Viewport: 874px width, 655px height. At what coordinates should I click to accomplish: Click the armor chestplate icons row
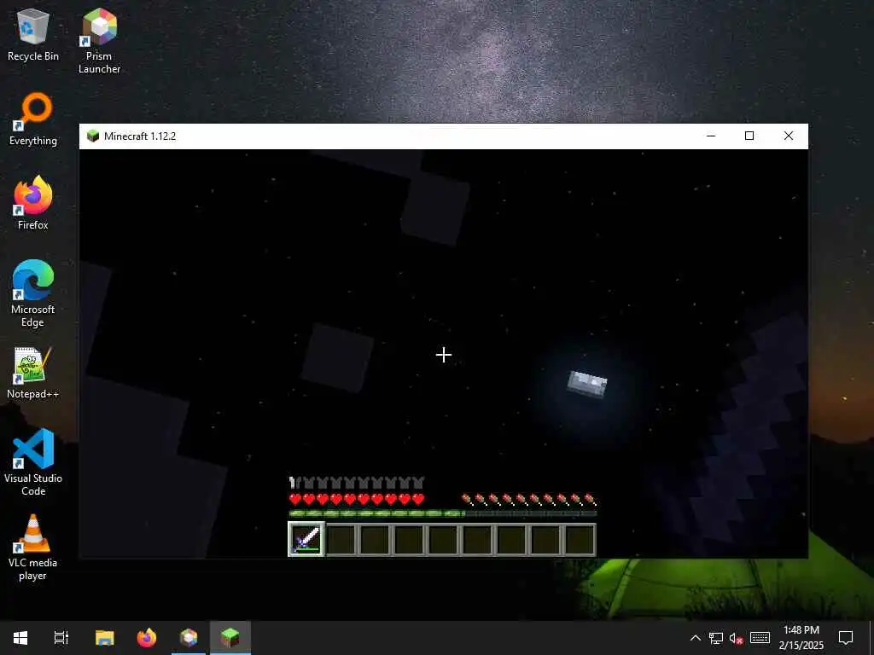(x=357, y=483)
